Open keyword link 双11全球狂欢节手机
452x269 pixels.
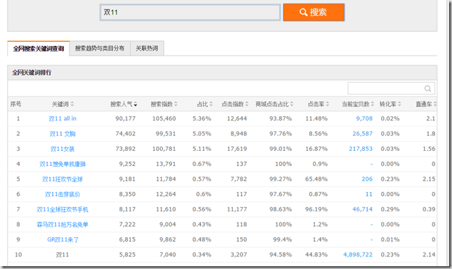click(x=63, y=209)
